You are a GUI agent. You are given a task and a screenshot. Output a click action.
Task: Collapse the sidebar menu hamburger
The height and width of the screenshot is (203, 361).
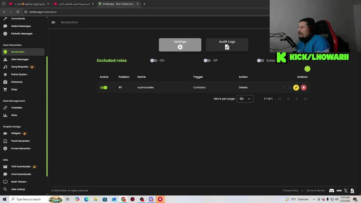click(53, 22)
